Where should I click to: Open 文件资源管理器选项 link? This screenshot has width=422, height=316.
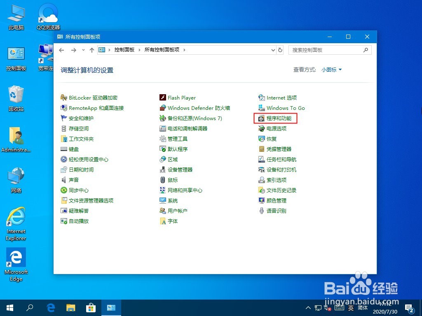[91, 200]
